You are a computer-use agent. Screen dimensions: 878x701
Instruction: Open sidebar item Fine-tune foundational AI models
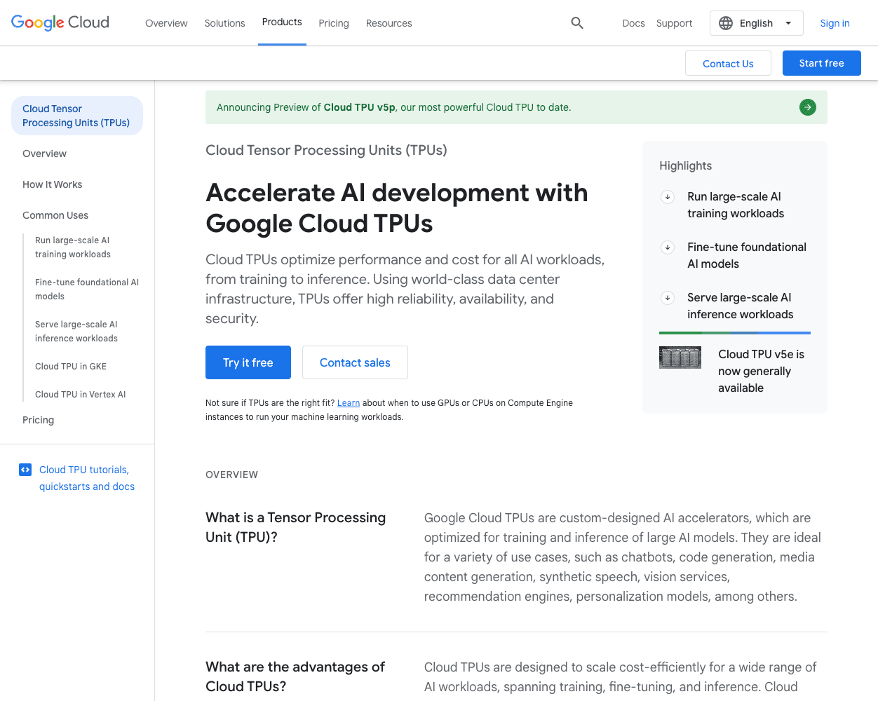point(87,290)
